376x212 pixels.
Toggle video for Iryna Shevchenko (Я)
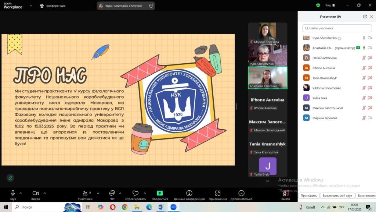point(370,38)
